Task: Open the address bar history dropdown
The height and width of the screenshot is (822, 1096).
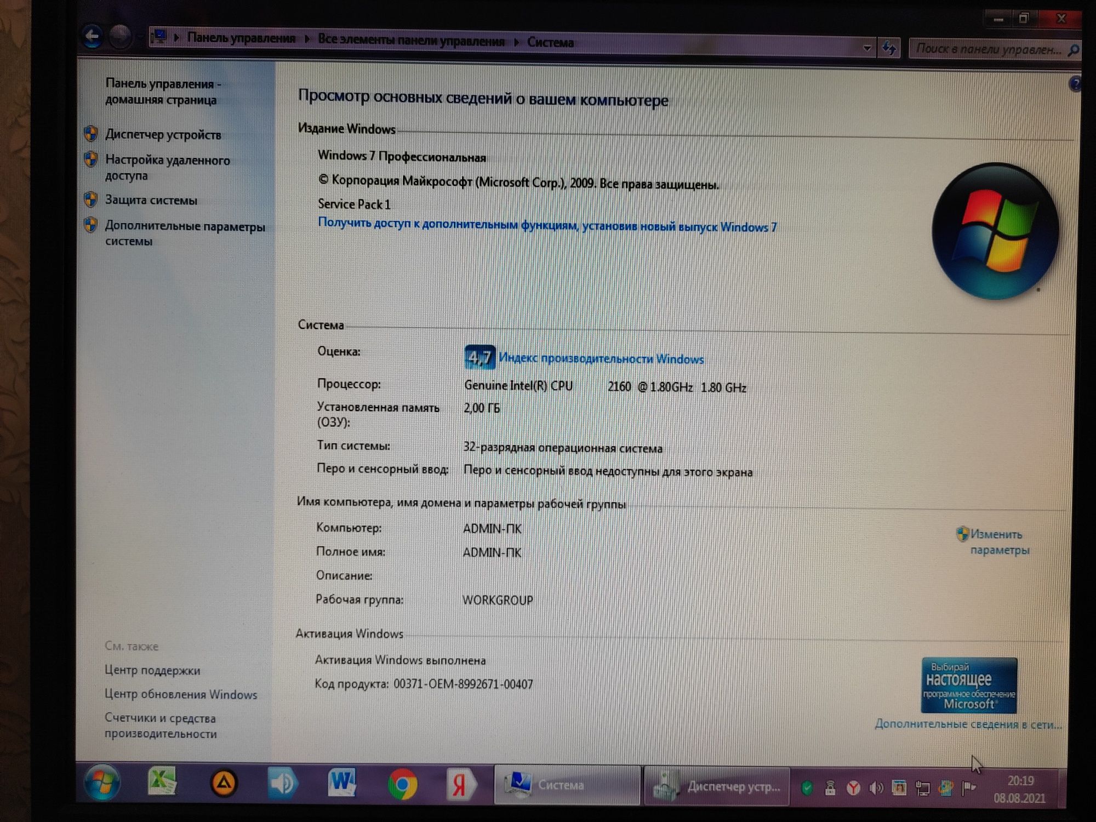Action: 867,48
